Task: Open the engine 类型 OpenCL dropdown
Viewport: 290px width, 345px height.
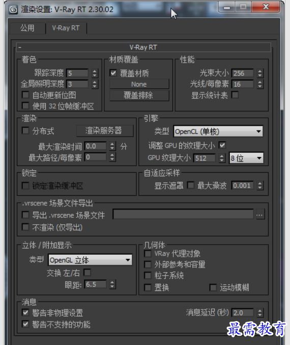Action: click(x=218, y=131)
